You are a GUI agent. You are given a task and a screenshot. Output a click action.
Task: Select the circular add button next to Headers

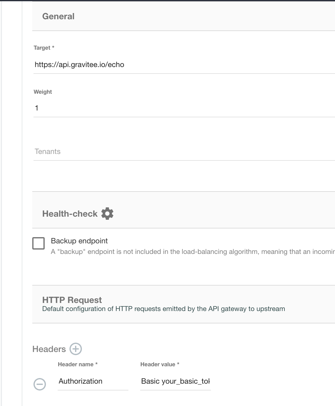75,349
